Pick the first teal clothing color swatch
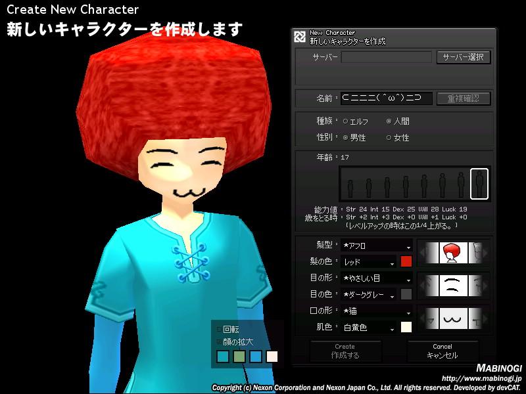 coord(223,357)
